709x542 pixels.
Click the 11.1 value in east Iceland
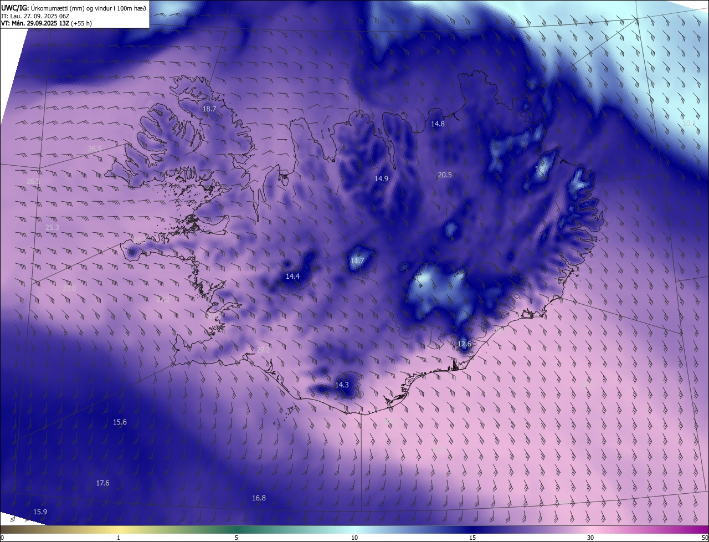542,169
